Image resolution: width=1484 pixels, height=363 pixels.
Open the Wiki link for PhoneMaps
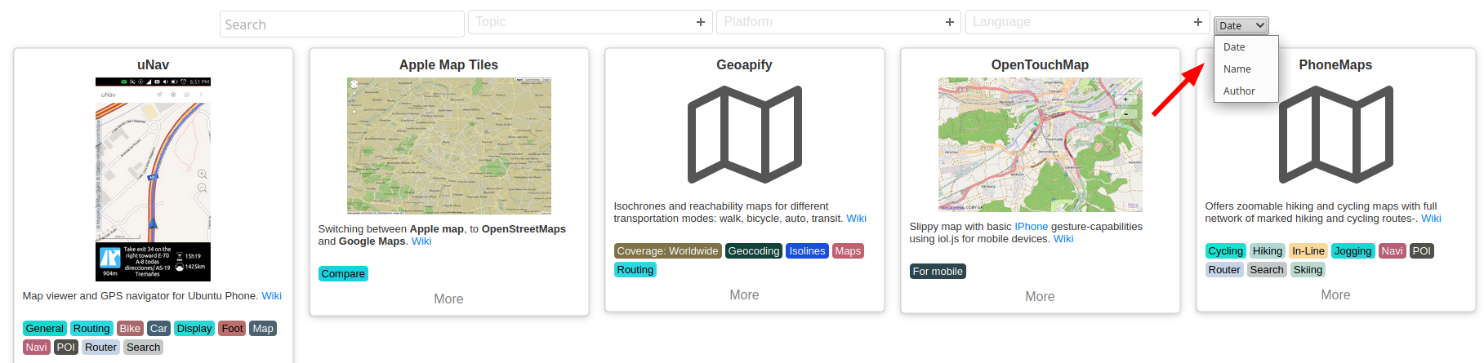(x=1431, y=219)
